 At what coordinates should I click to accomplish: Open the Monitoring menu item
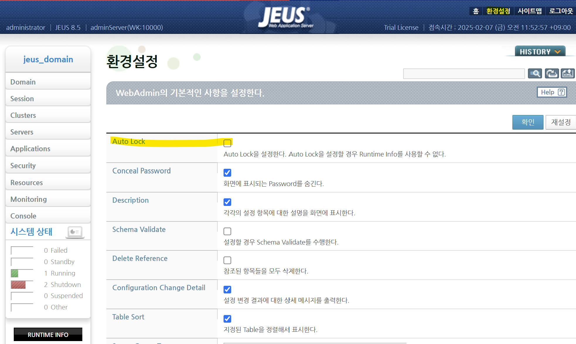[x=28, y=199]
